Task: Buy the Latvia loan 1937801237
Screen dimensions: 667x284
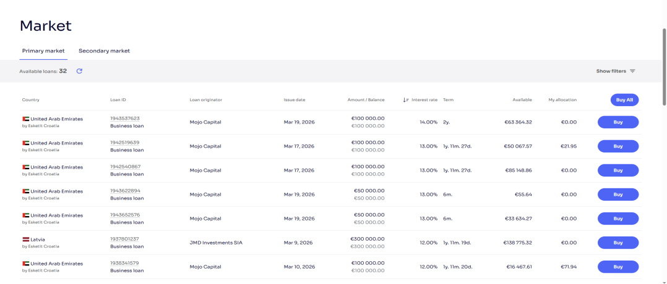Action: [x=618, y=243]
